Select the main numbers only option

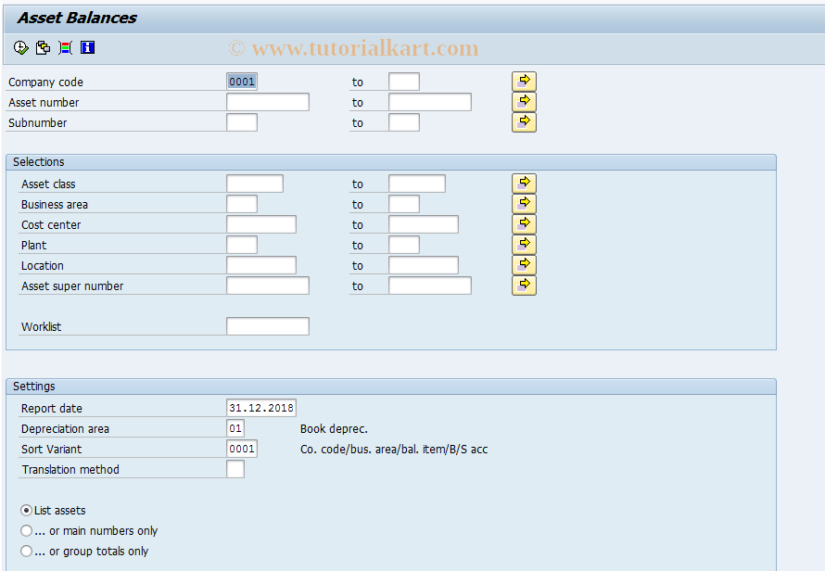[x=27, y=530]
